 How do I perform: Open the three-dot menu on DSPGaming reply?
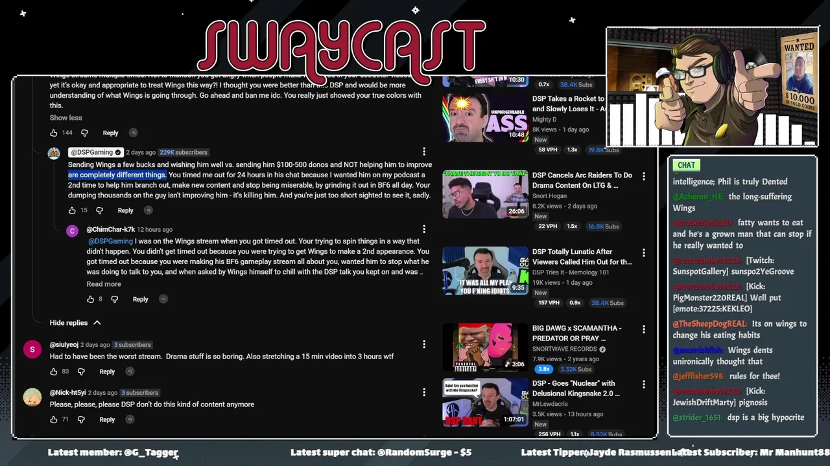click(x=424, y=151)
